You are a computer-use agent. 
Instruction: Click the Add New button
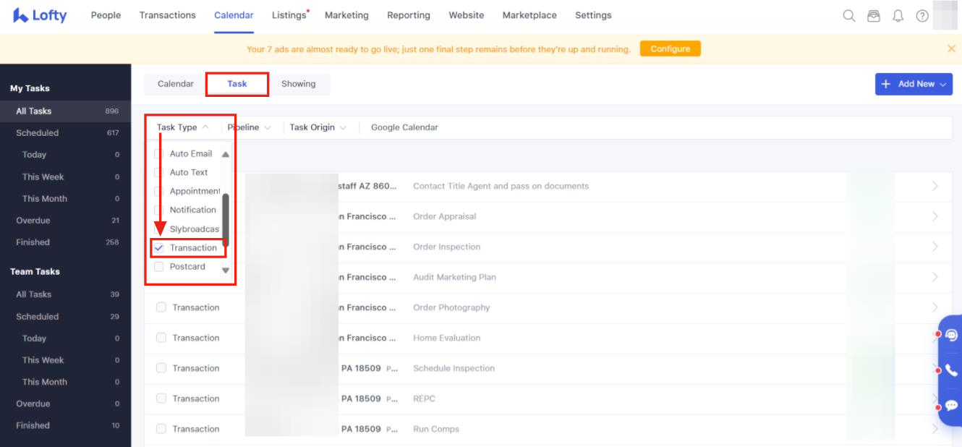coord(913,84)
